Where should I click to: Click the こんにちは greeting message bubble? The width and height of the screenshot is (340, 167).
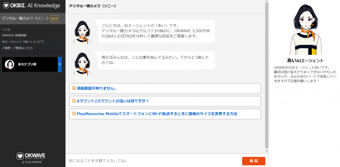tap(156, 31)
